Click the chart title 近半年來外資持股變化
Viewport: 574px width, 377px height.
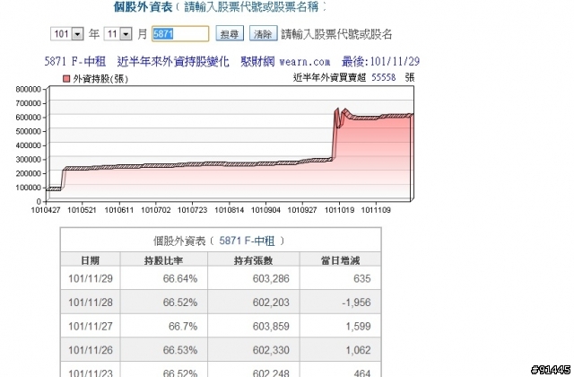[x=173, y=61]
